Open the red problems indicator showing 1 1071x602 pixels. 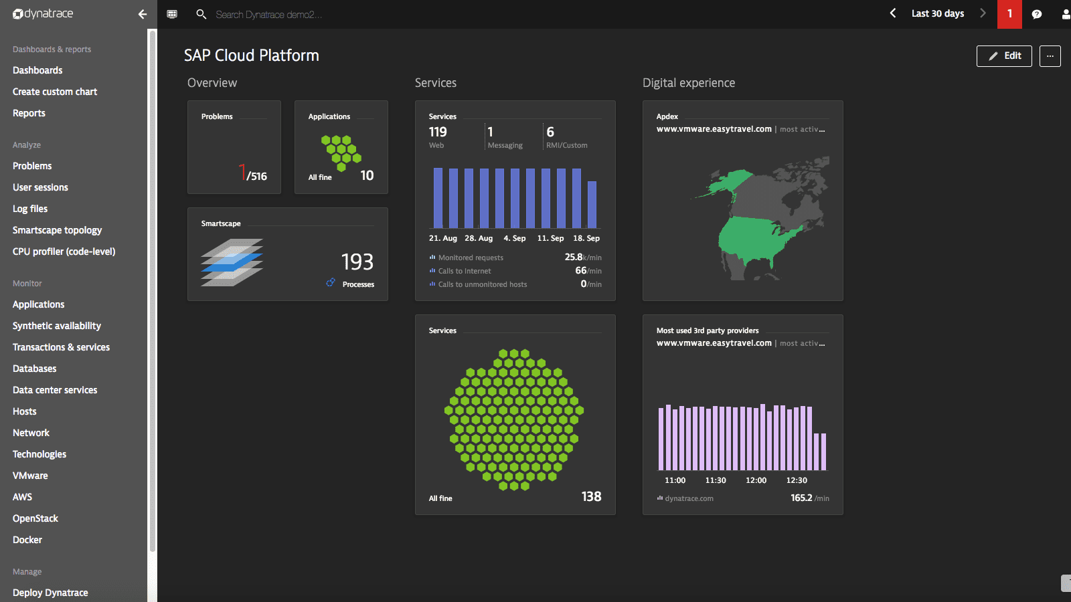pyautogui.click(x=1009, y=14)
